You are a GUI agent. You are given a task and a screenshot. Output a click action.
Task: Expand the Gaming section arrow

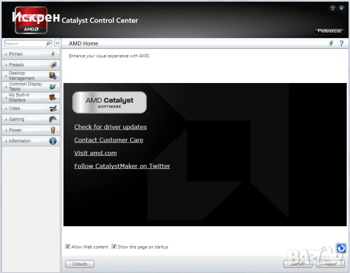6,119
